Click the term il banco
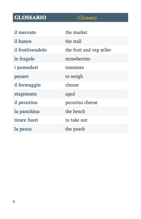 pyautogui.click(x=23, y=42)
